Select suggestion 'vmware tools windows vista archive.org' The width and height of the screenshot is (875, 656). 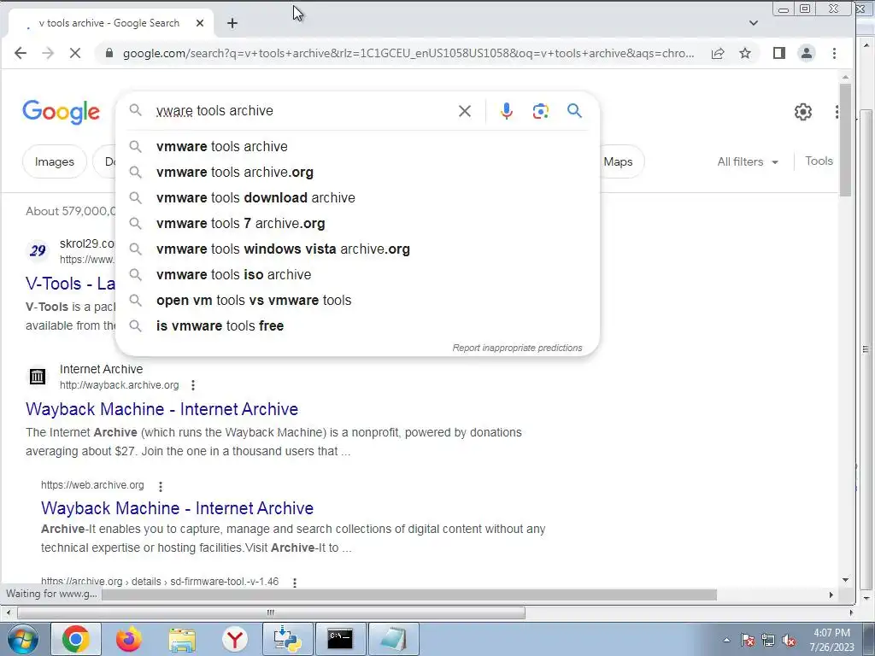(357, 249)
